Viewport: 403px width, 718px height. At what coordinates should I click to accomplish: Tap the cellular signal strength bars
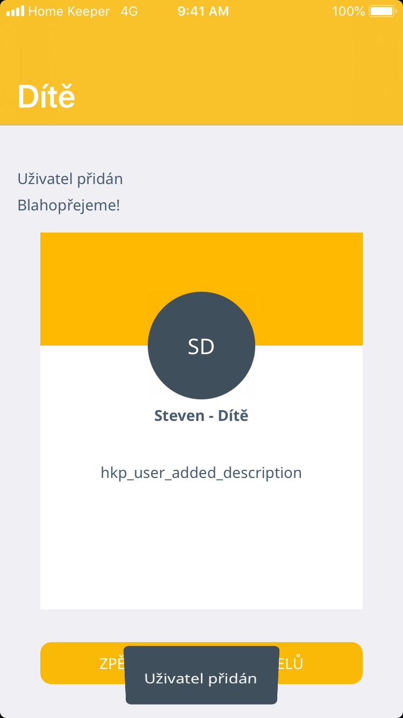tap(15, 11)
